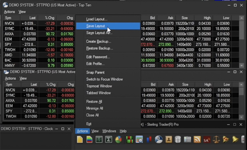Open Edit Profile from the menu

108,64
